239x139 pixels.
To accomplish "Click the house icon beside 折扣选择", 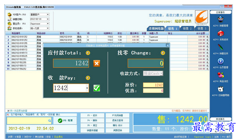I will (10, 28).
